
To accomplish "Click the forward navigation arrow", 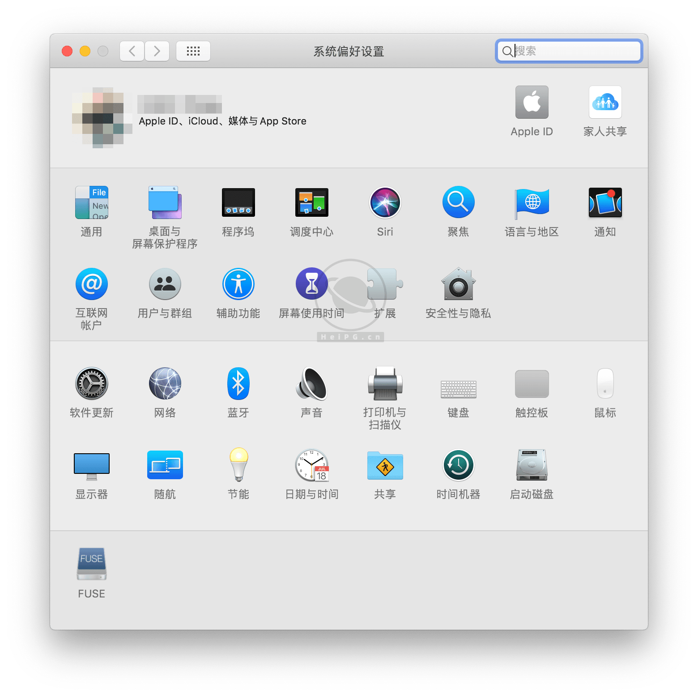I will 157,51.
